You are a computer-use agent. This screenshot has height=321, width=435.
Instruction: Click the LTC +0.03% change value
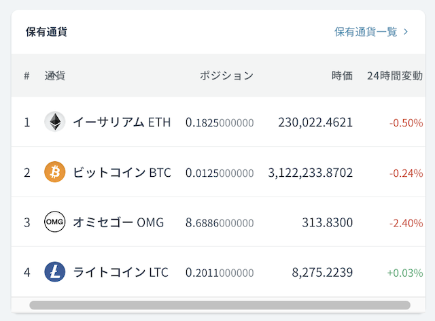click(405, 273)
